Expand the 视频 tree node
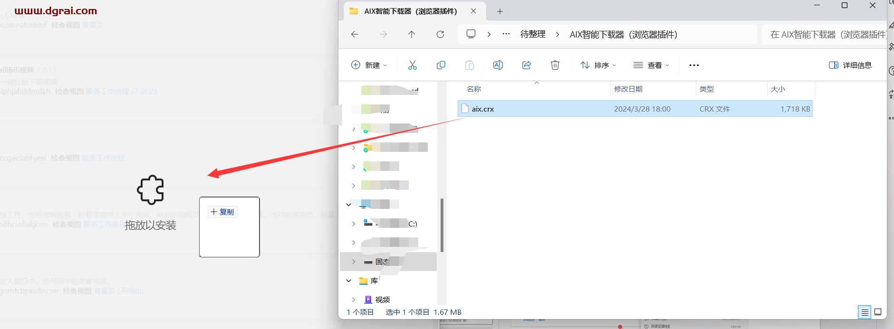Viewport: 894px width, 329px height. [x=354, y=300]
